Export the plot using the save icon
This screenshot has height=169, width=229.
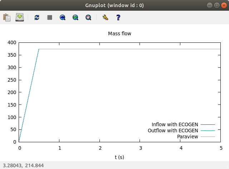pos(20,17)
